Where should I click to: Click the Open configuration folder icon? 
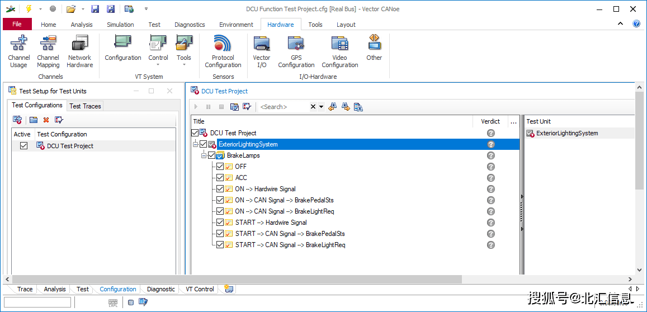click(72, 9)
